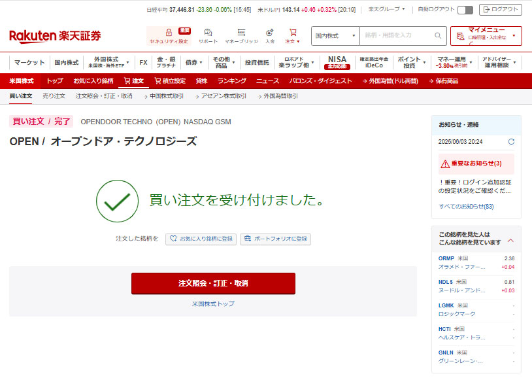The image size is (532, 378).
Task: Open the セキュリティ設定 lock icon
Action: point(169,32)
